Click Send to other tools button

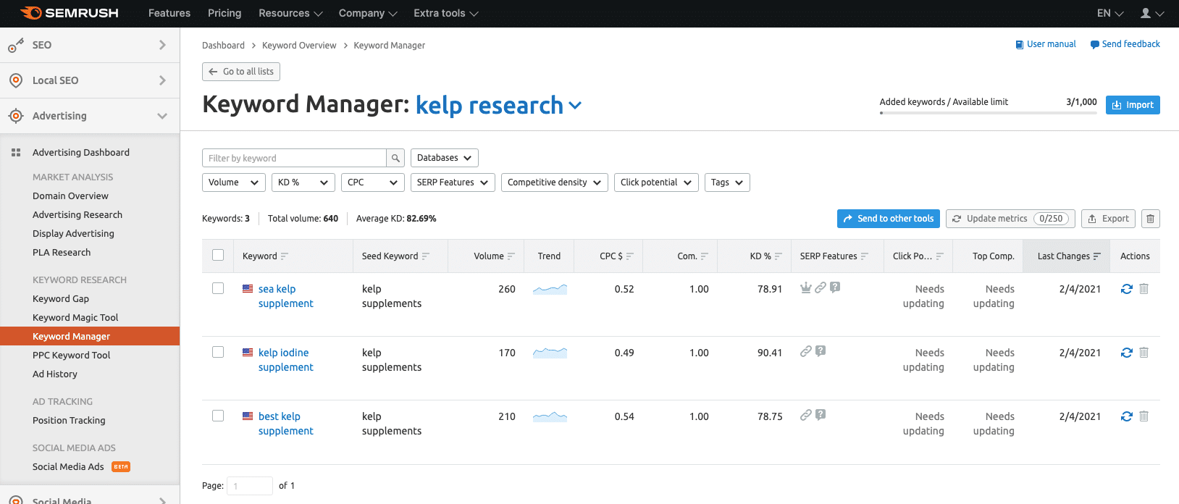coord(889,219)
